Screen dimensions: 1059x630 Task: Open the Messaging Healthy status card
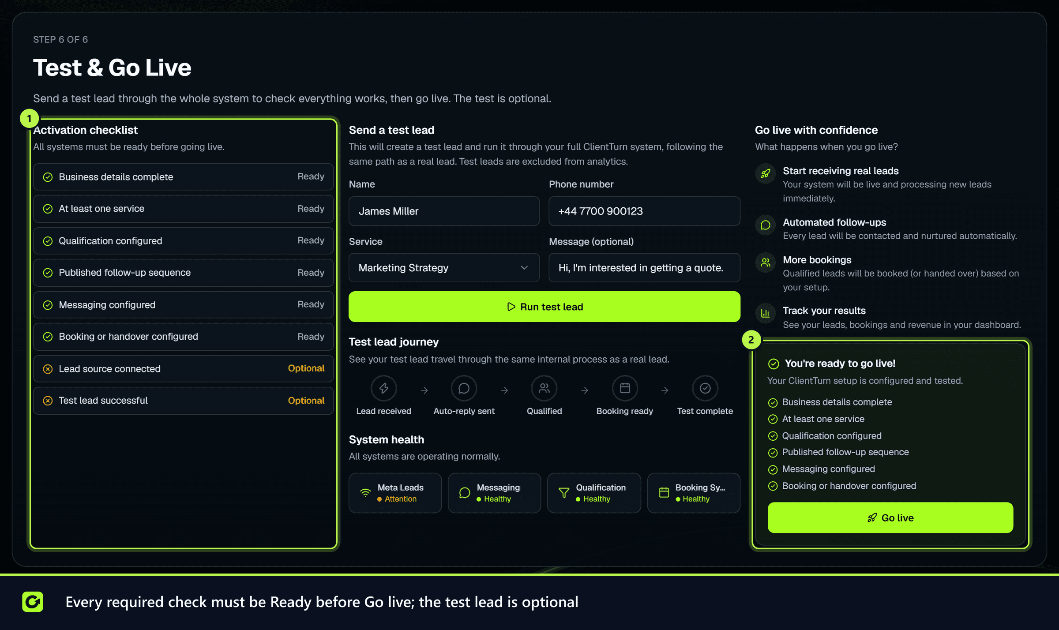click(x=494, y=493)
